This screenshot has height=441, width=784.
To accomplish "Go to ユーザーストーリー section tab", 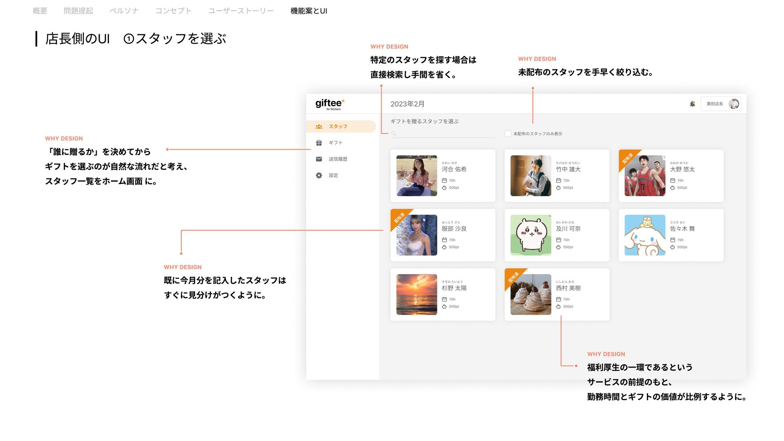I will 241,11.
